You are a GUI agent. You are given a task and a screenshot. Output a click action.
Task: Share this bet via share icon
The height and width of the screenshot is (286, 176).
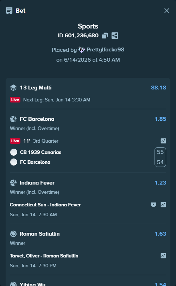tap(115, 36)
